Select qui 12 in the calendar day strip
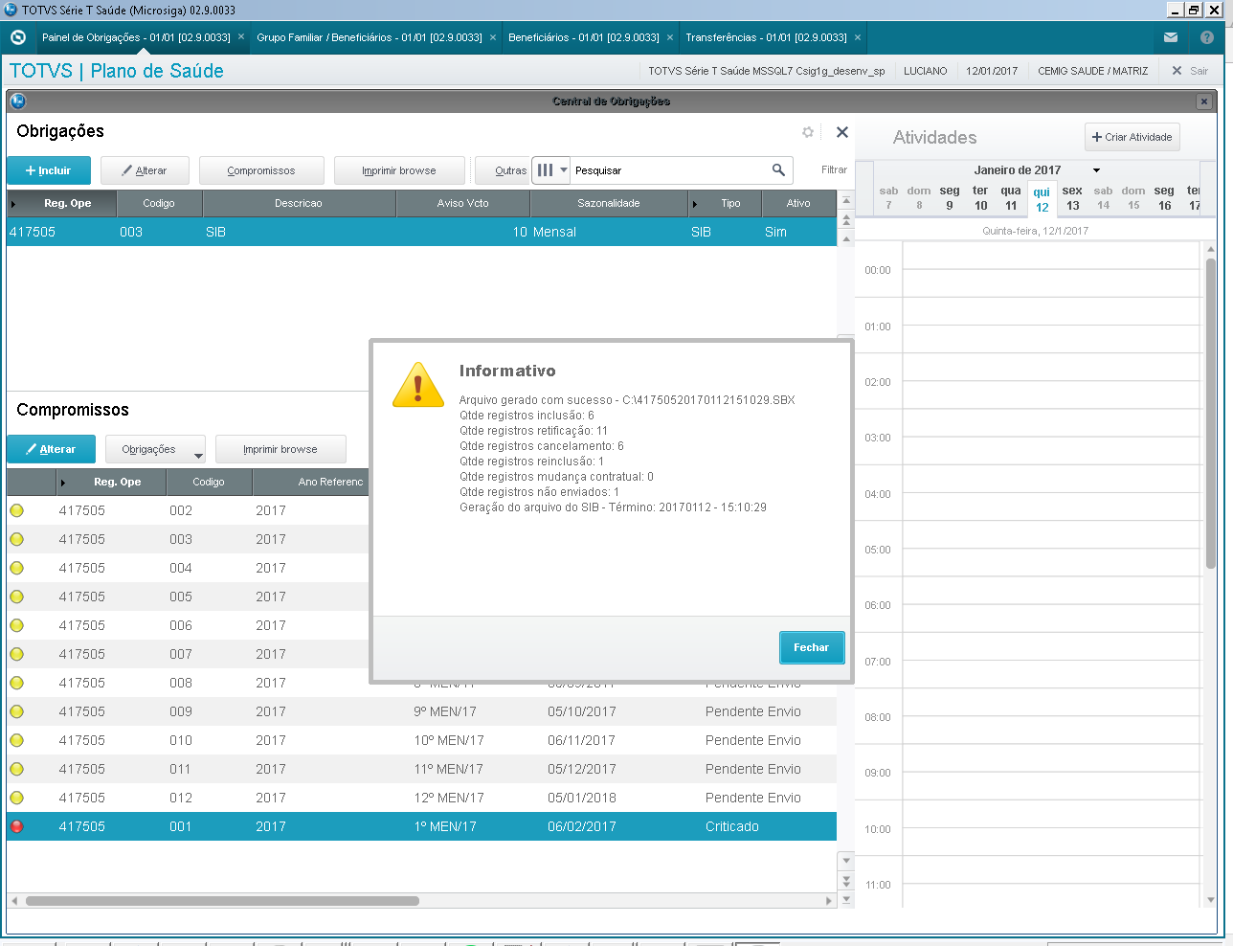This screenshot has width=1233, height=946. 1042,199
